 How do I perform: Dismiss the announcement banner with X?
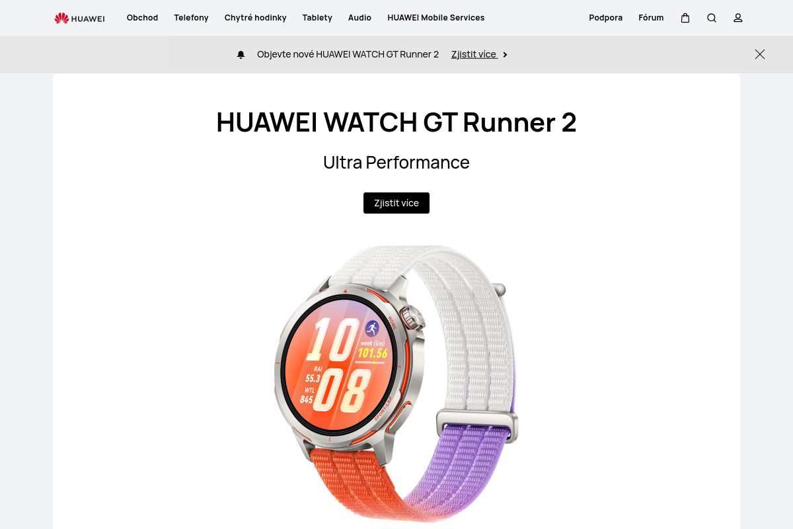[760, 54]
